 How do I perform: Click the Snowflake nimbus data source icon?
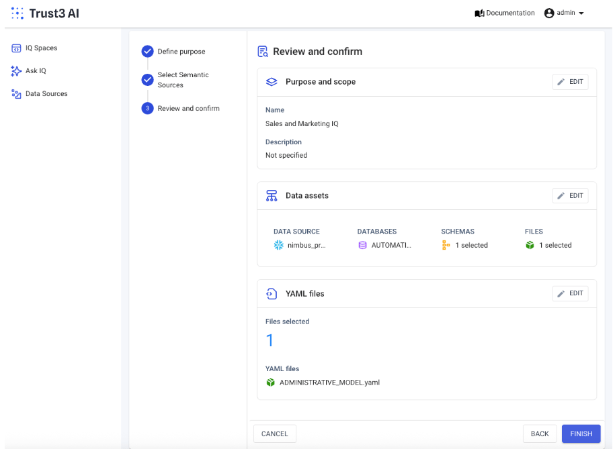click(x=279, y=246)
